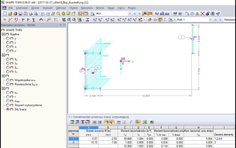This screenshot has height=148, width=236.
Task: Go to next member arrow near Pręt
Action: pos(220,20)
